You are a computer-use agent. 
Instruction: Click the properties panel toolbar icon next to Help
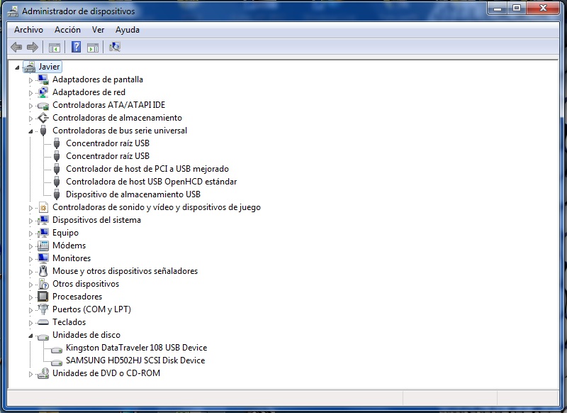coord(93,47)
